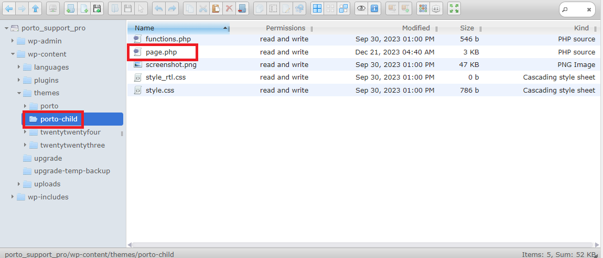
Task: Expand the plugins folder arrow
Action: click(19, 80)
